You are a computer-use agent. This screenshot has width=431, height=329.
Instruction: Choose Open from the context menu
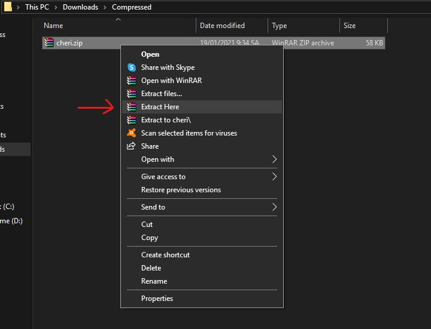point(150,54)
